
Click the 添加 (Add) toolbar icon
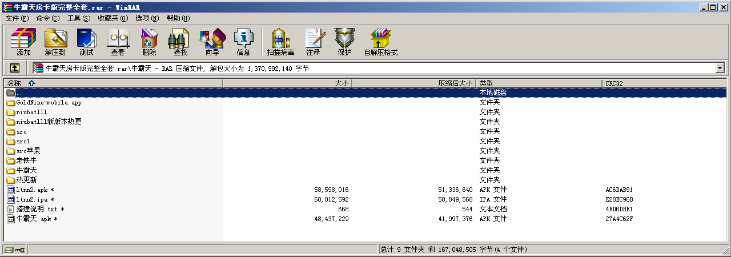tap(23, 42)
